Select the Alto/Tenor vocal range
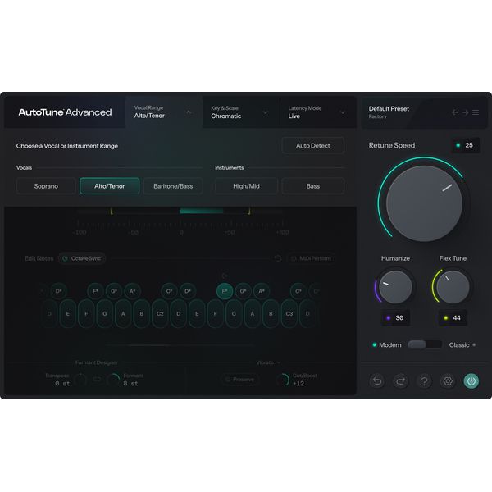Viewport: 492px width, 492px height. pos(110,186)
